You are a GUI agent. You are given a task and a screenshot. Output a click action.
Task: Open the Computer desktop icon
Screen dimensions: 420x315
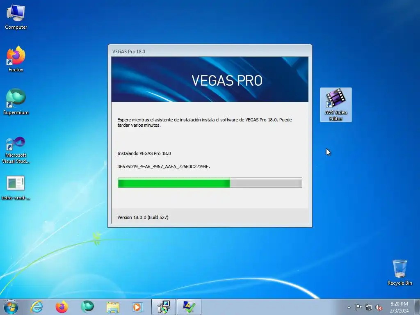(x=16, y=17)
